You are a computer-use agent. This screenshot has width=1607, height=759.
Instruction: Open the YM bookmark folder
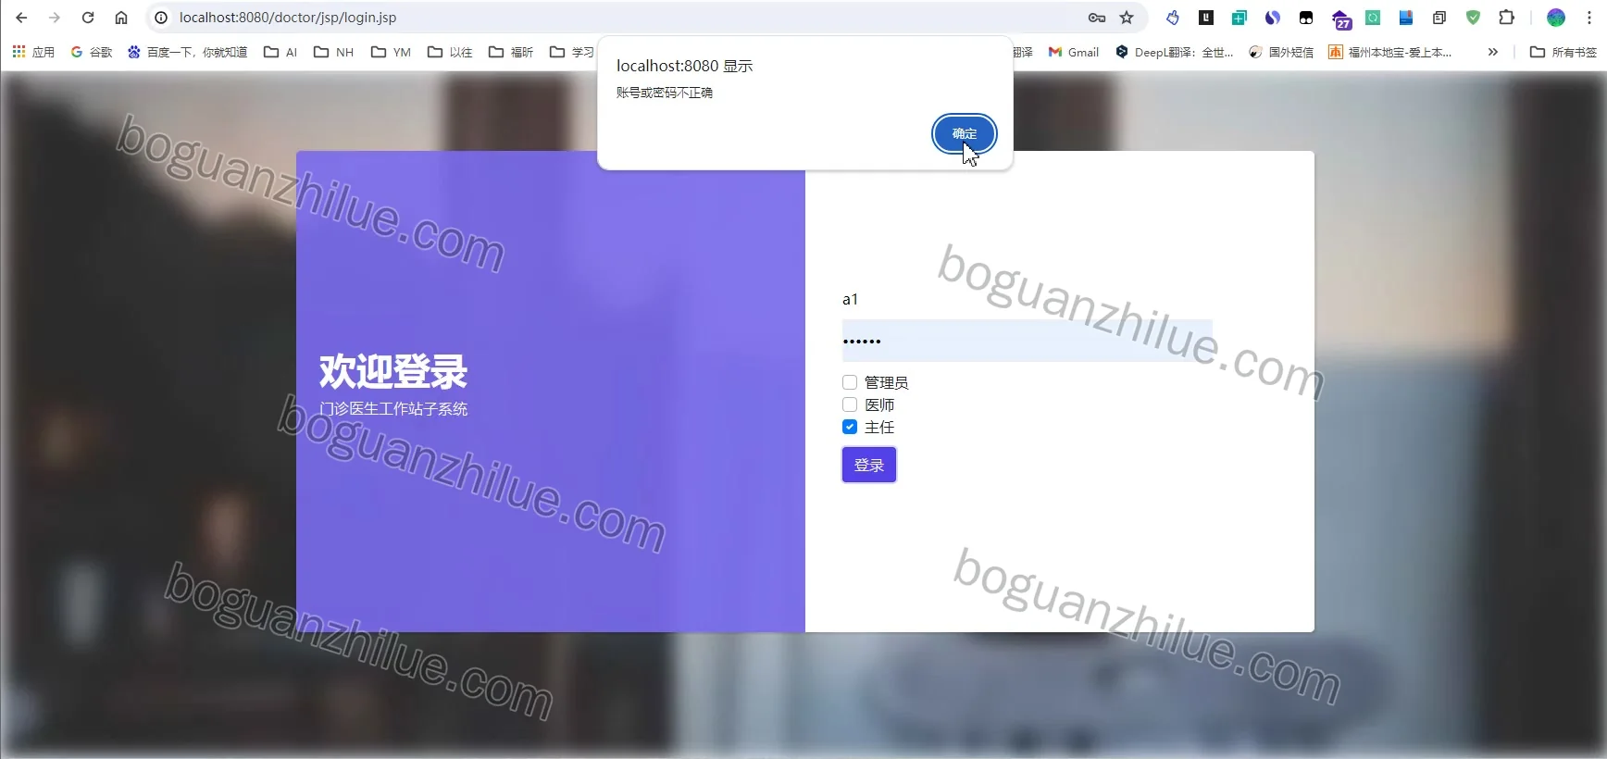point(391,52)
